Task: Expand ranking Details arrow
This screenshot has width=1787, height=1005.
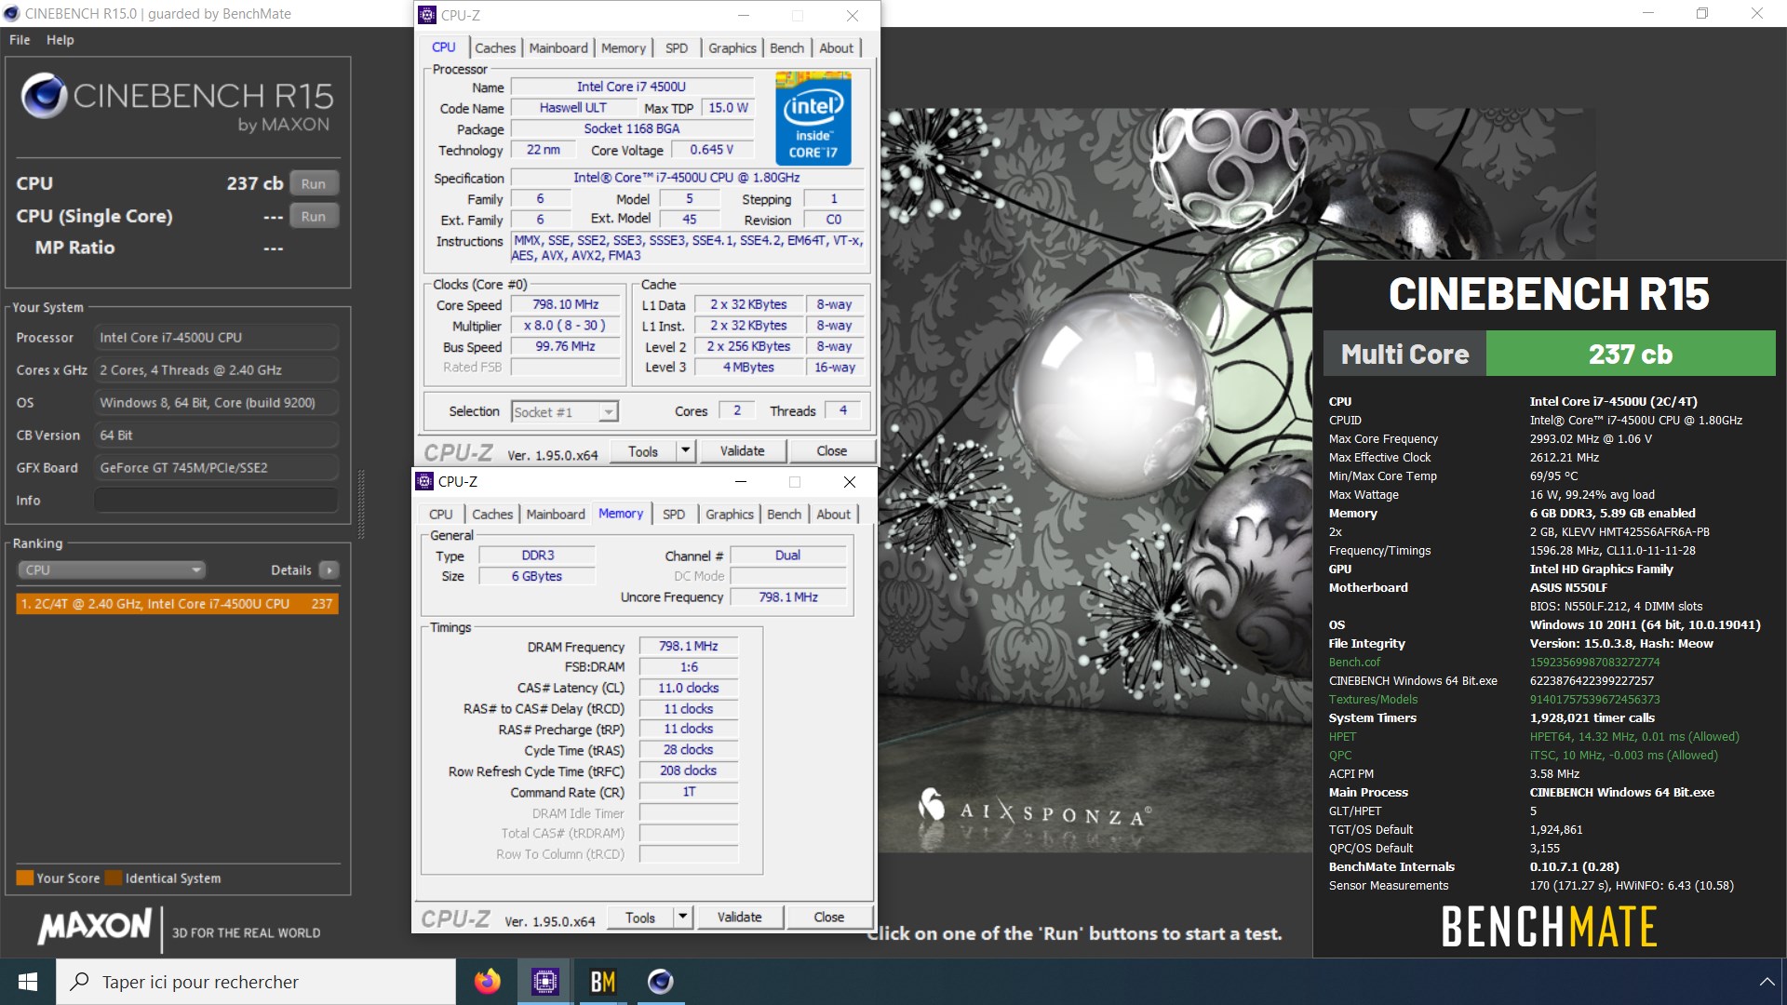Action: pyautogui.click(x=329, y=570)
